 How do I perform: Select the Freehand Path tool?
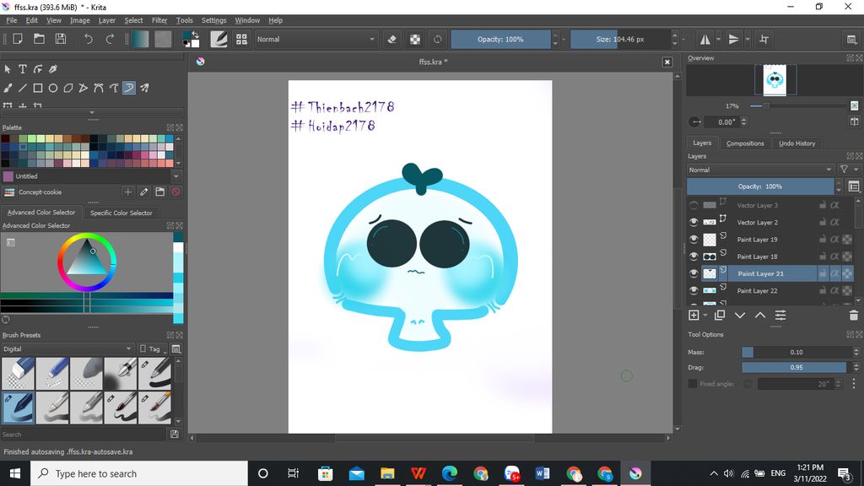click(114, 88)
